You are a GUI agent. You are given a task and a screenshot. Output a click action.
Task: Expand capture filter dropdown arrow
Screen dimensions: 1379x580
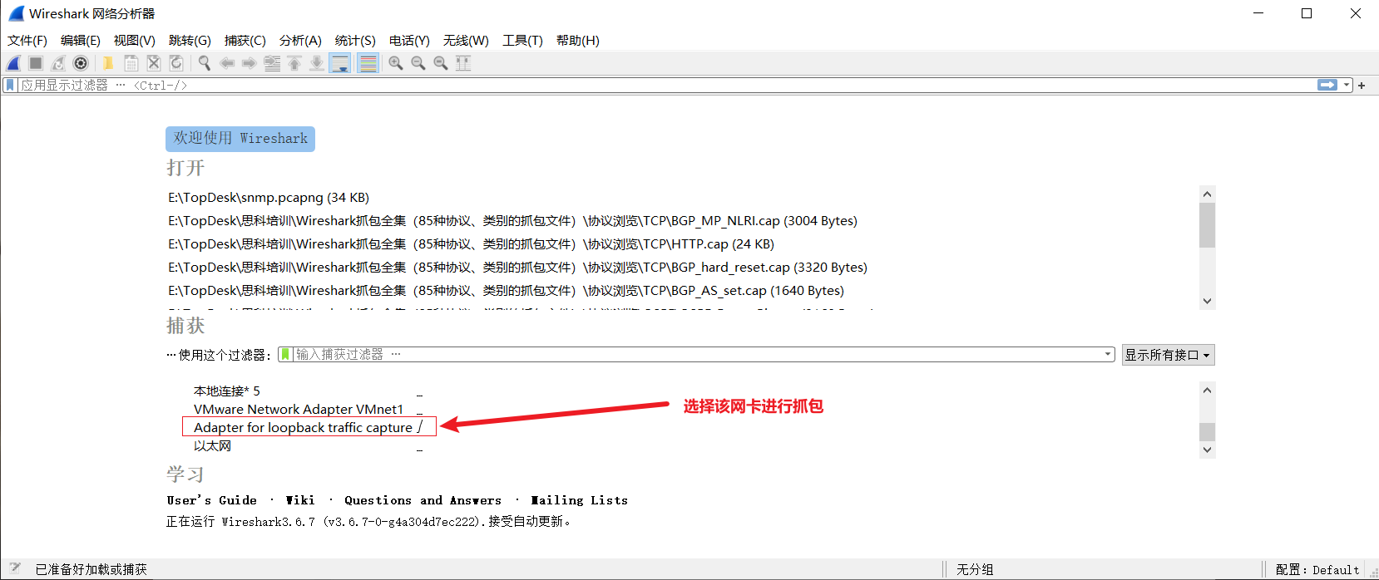pos(1108,355)
